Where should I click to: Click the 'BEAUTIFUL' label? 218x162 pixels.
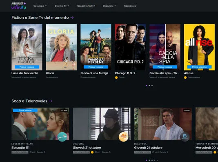(140, 144)
